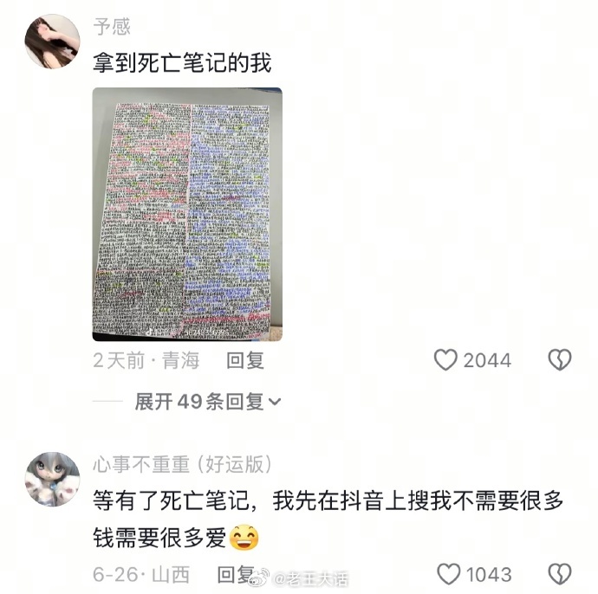Tap the grinning emoji in the comment
The height and width of the screenshot is (594, 598).
tap(244, 538)
